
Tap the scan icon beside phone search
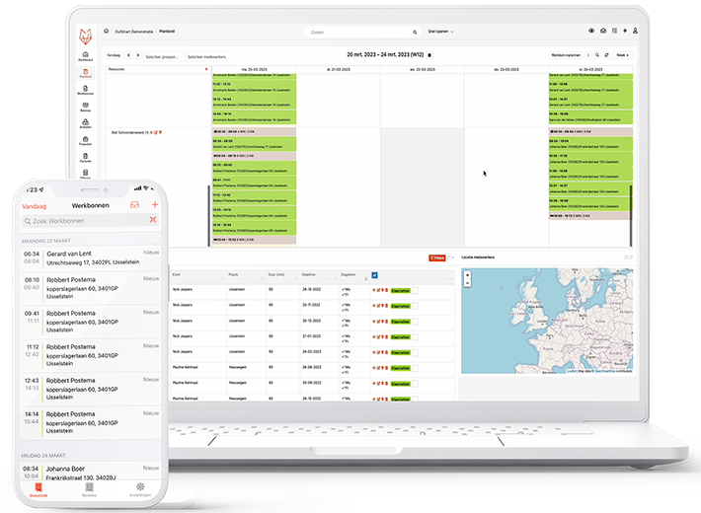tap(153, 221)
